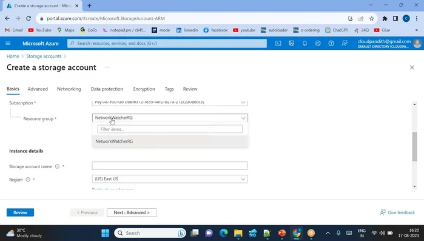The height and width of the screenshot is (241, 424).
Task: Open the weather widget on taskbar
Action: tap(24, 233)
